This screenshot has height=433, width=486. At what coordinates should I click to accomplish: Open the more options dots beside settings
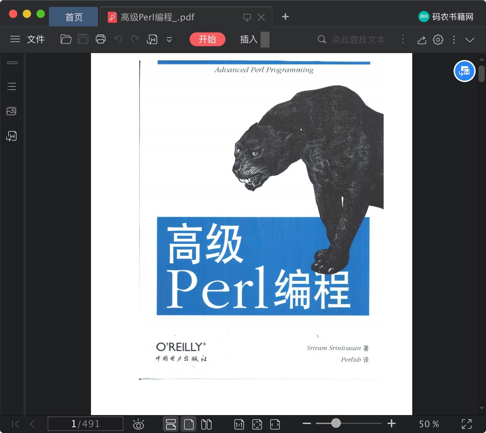click(454, 40)
